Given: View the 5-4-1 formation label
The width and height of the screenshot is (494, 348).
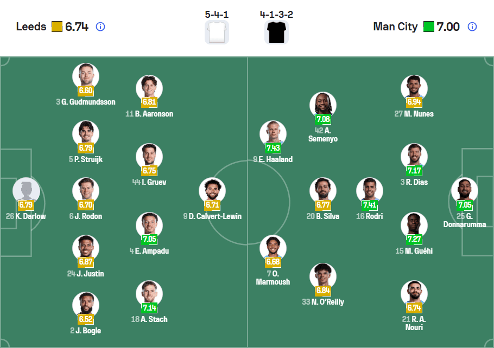Looking at the screenshot, I should coord(217,14).
